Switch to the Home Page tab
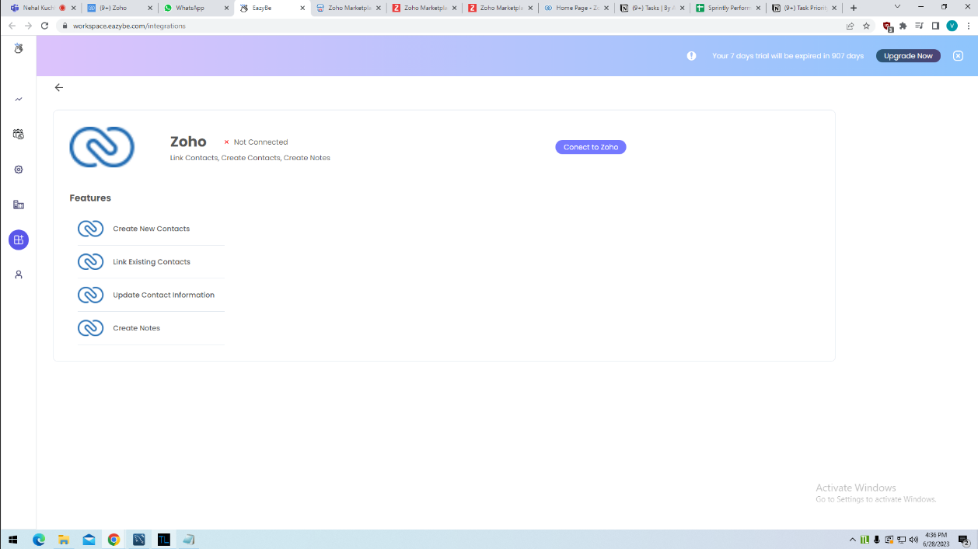This screenshot has height=549, width=978. click(576, 8)
